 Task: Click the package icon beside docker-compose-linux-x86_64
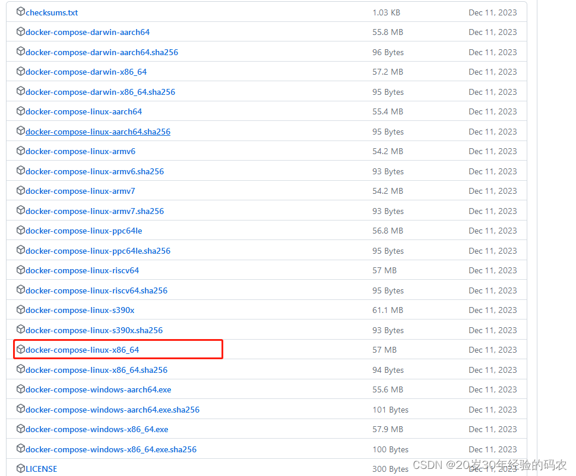21,349
